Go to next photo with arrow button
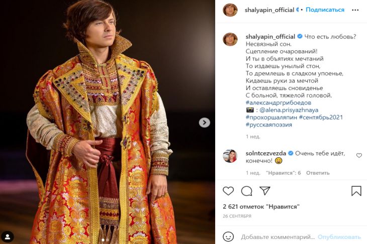Screen dimensions: 367x244 (204, 123)
